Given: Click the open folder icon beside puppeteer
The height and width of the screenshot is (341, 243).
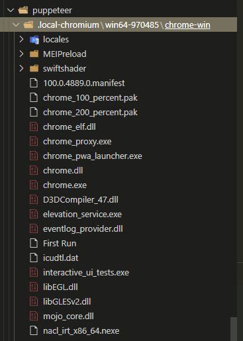Looking at the screenshot, I should [x=23, y=11].
